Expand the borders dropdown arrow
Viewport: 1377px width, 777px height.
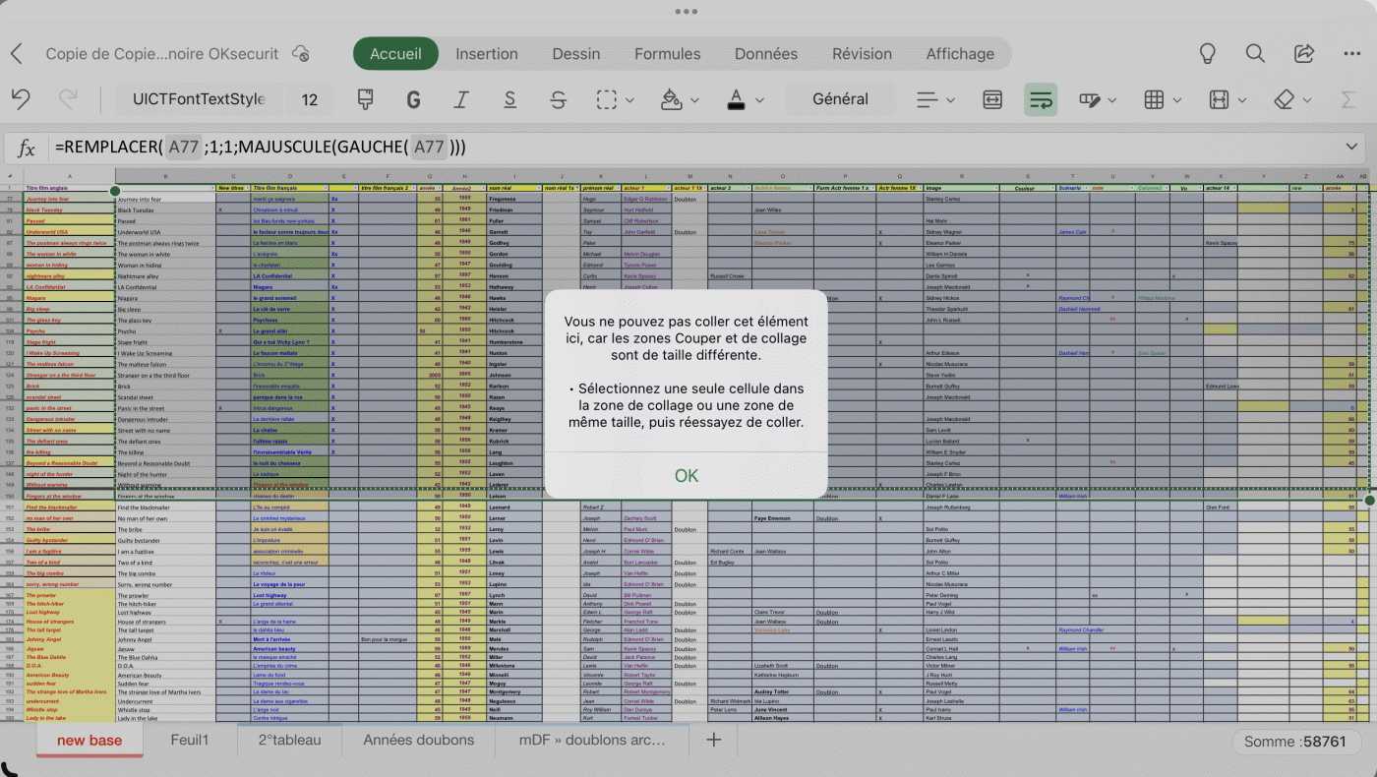tap(629, 100)
